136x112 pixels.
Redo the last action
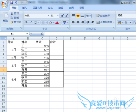pos(22,2)
